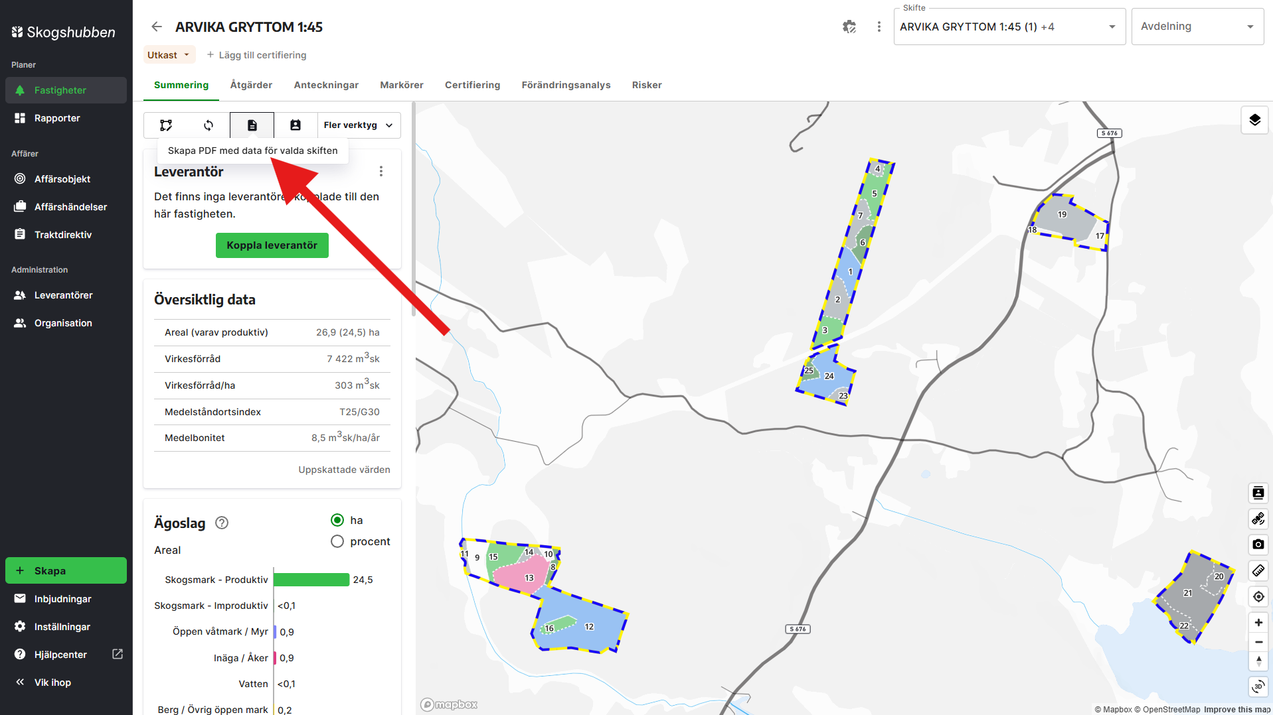This screenshot has width=1273, height=715.
Task: Click the Virkesförråd value "7 422 m³sk"
Action: (x=353, y=359)
